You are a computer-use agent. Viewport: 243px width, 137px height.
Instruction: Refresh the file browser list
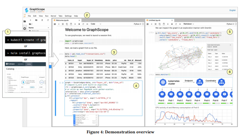(48, 20)
